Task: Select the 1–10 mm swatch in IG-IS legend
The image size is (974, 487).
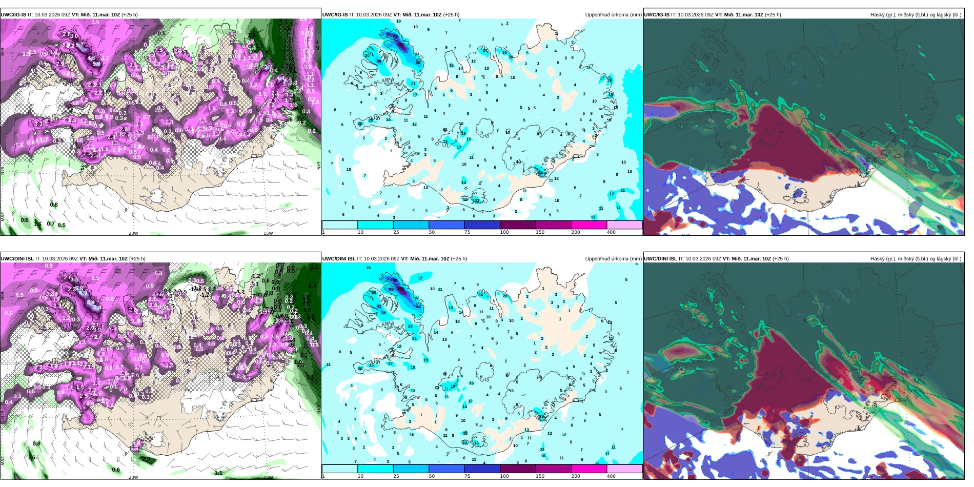Action: 340,225
